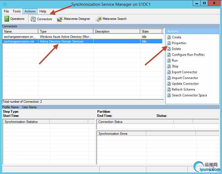
Task: Close the Synchronization Service Manager window
Action: pos(214,3)
